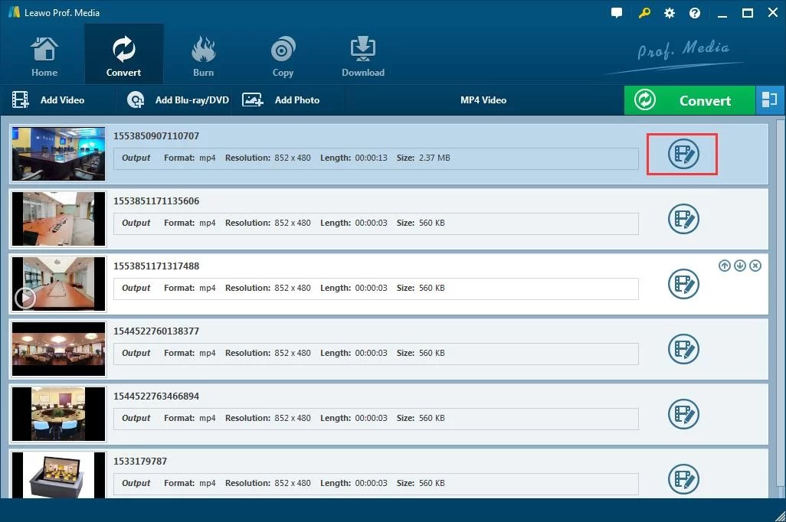786x522 pixels.
Task: Click length 00:00:13 of first video
Action: point(371,158)
